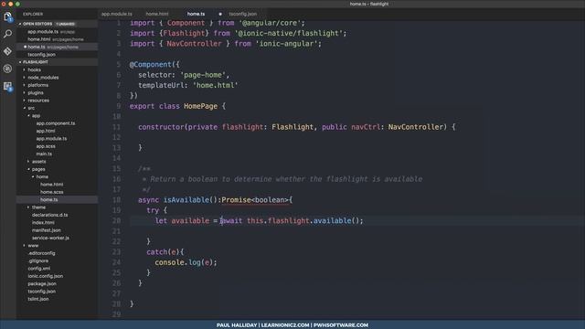Open the Source Control view icon
Image resolution: width=585 pixels, height=329 pixels.
tap(7, 51)
